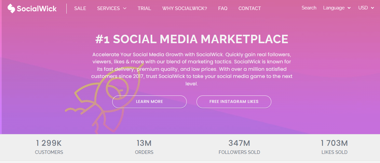Open the USD currency dropdown
The width and height of the screenshot is (380, 163).
[x=366, y=8]
